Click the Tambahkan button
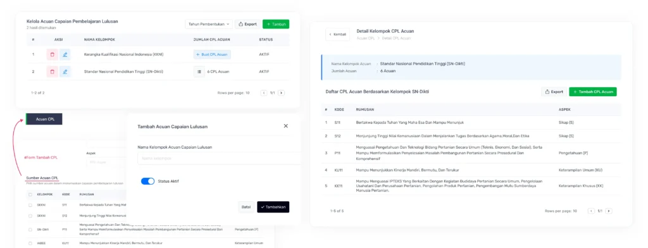The width and height of the screenshot is (648, 248). click(273, 207)
